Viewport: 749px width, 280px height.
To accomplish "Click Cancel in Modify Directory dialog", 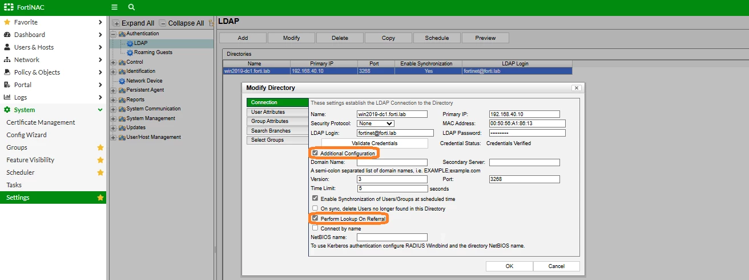I will point(557,266).
